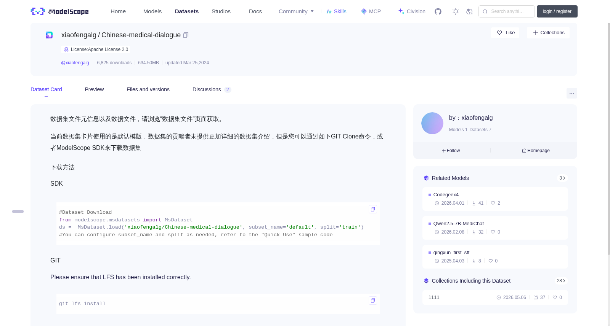610x326 pixels.
Task: Click the 'Models 1' author stat
Action: pos(458,130)
